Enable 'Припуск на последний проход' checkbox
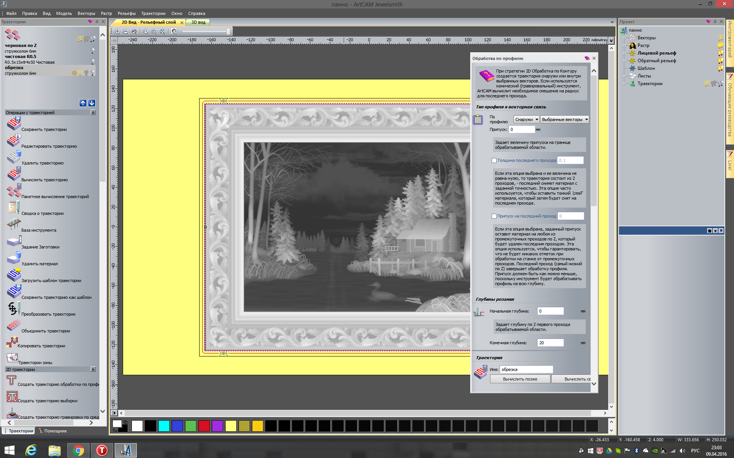 (x=494, y=216)
